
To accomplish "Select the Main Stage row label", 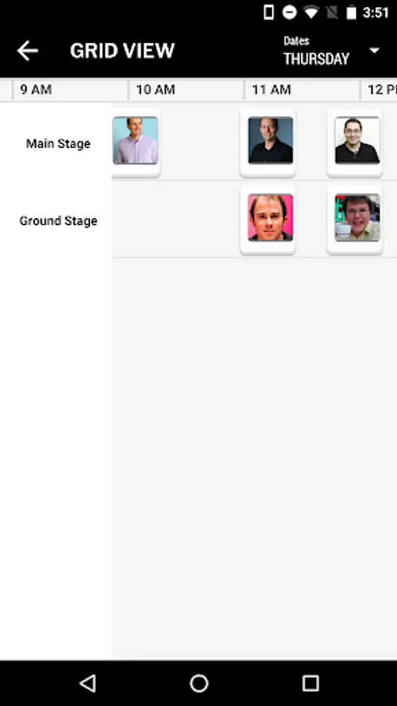I will [x=58, y=144].
